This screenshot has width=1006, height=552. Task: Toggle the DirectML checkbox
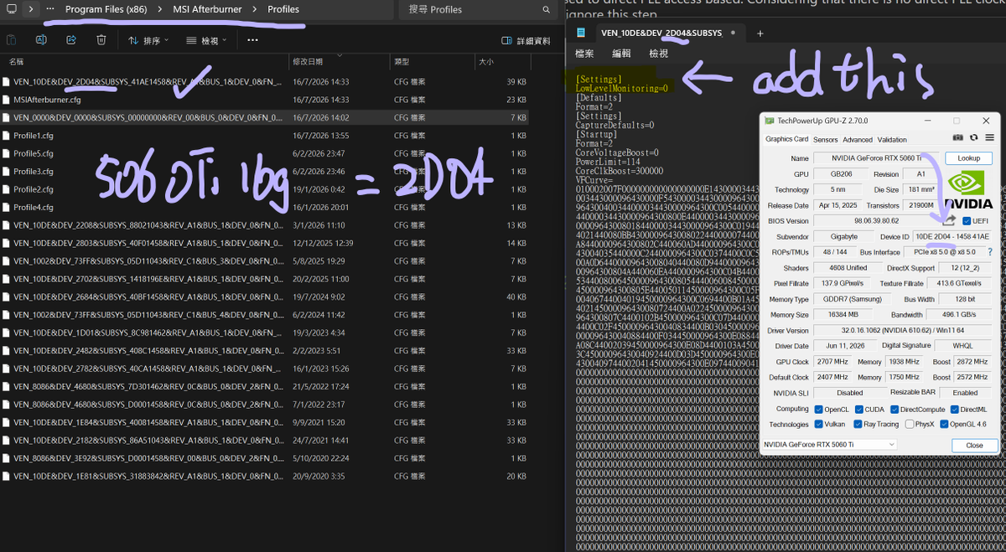point(953,410)
